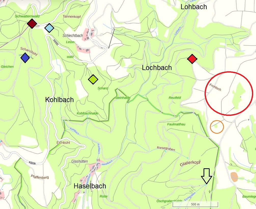Click the lime green diamond above Schanz
The height and width of the screenshot is (209, 256).
[93, 79]
